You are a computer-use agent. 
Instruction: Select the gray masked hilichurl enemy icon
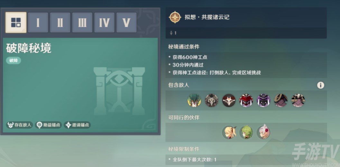(x=212, y=100)
